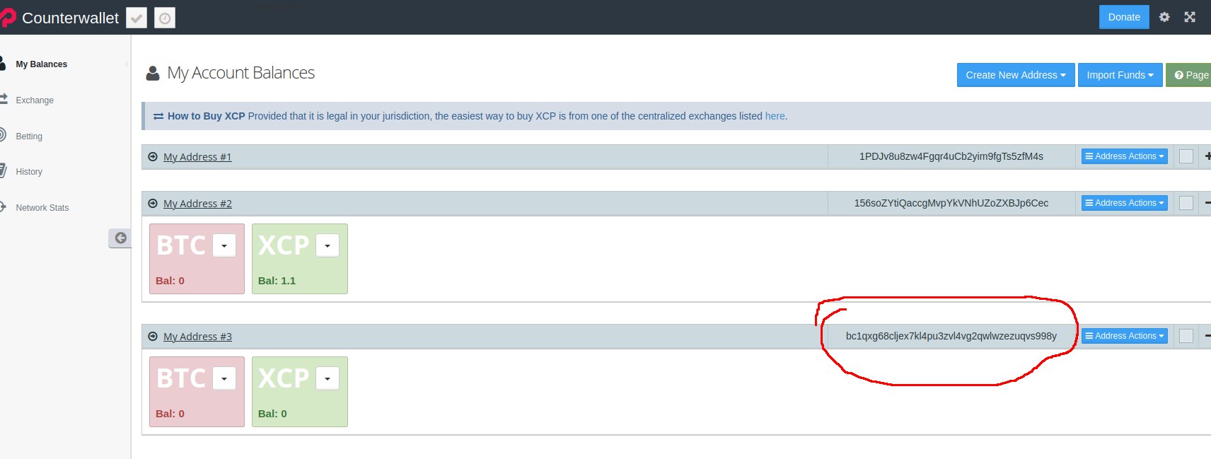Open Address Actions for My Address #3
The width and height of the screenshot is (1211, 459).
pyautogui.click(x=1124, y=336)
